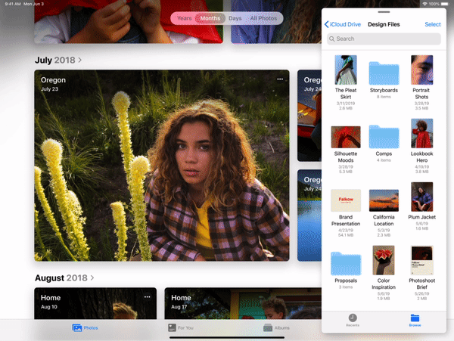Expand August 2018 section chevron
Screen dimensions: 454x341
coord(92,277)
